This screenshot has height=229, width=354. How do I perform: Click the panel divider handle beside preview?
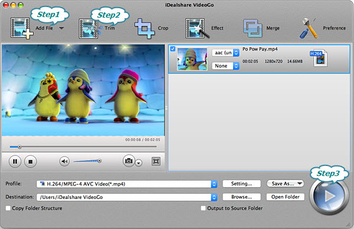coord(166,108)
